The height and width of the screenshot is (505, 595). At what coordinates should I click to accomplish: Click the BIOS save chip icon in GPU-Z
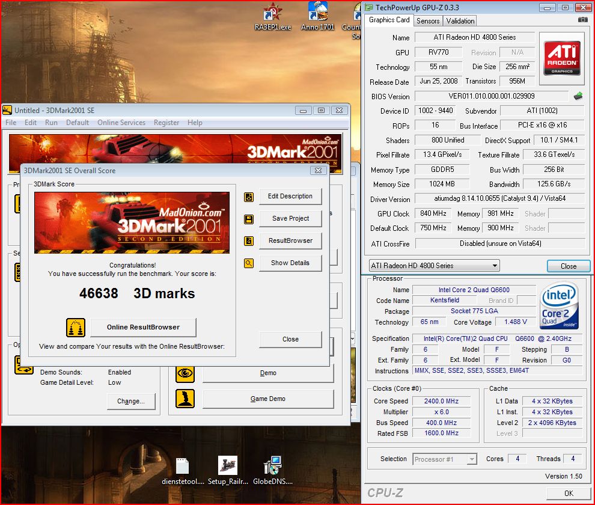click(x=578, y=96)
